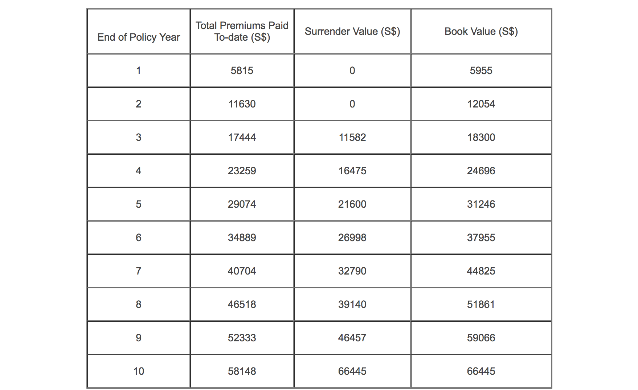Select the book value 18300 cell

pyautogui.click(x=481, y=137)
